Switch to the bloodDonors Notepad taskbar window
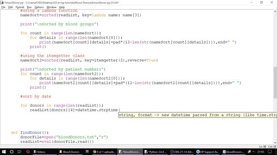This screenshot has width=277, height=155. [x=233, y=152]
